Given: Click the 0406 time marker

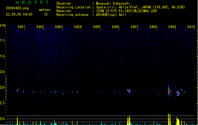Looking at the screenshot, I should coord(116,27).
